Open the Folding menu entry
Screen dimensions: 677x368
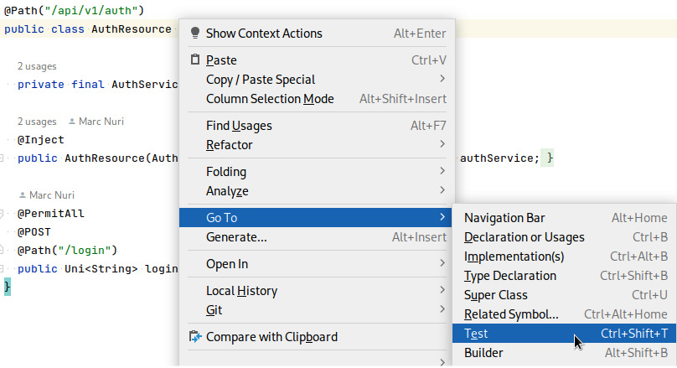pos(317,172)
